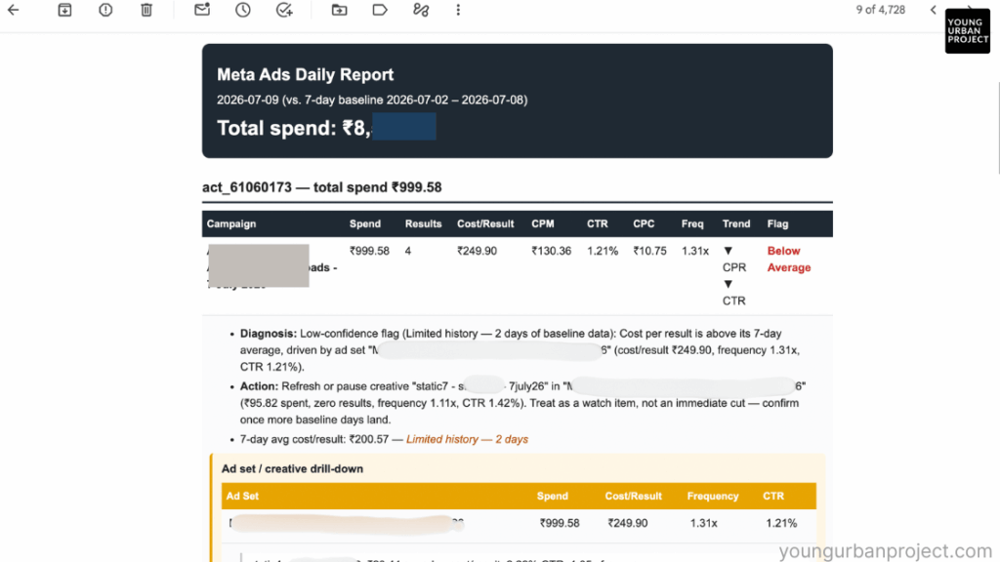This screenshot has height=562, width=1000.
Task: Click the Results column header
Action: pos(424,224)
